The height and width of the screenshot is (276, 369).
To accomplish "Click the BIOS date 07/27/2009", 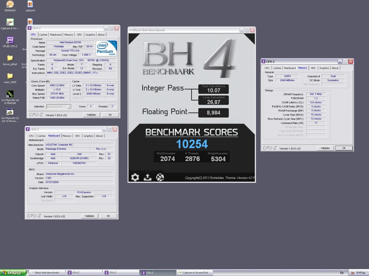I will coord(79,182).
